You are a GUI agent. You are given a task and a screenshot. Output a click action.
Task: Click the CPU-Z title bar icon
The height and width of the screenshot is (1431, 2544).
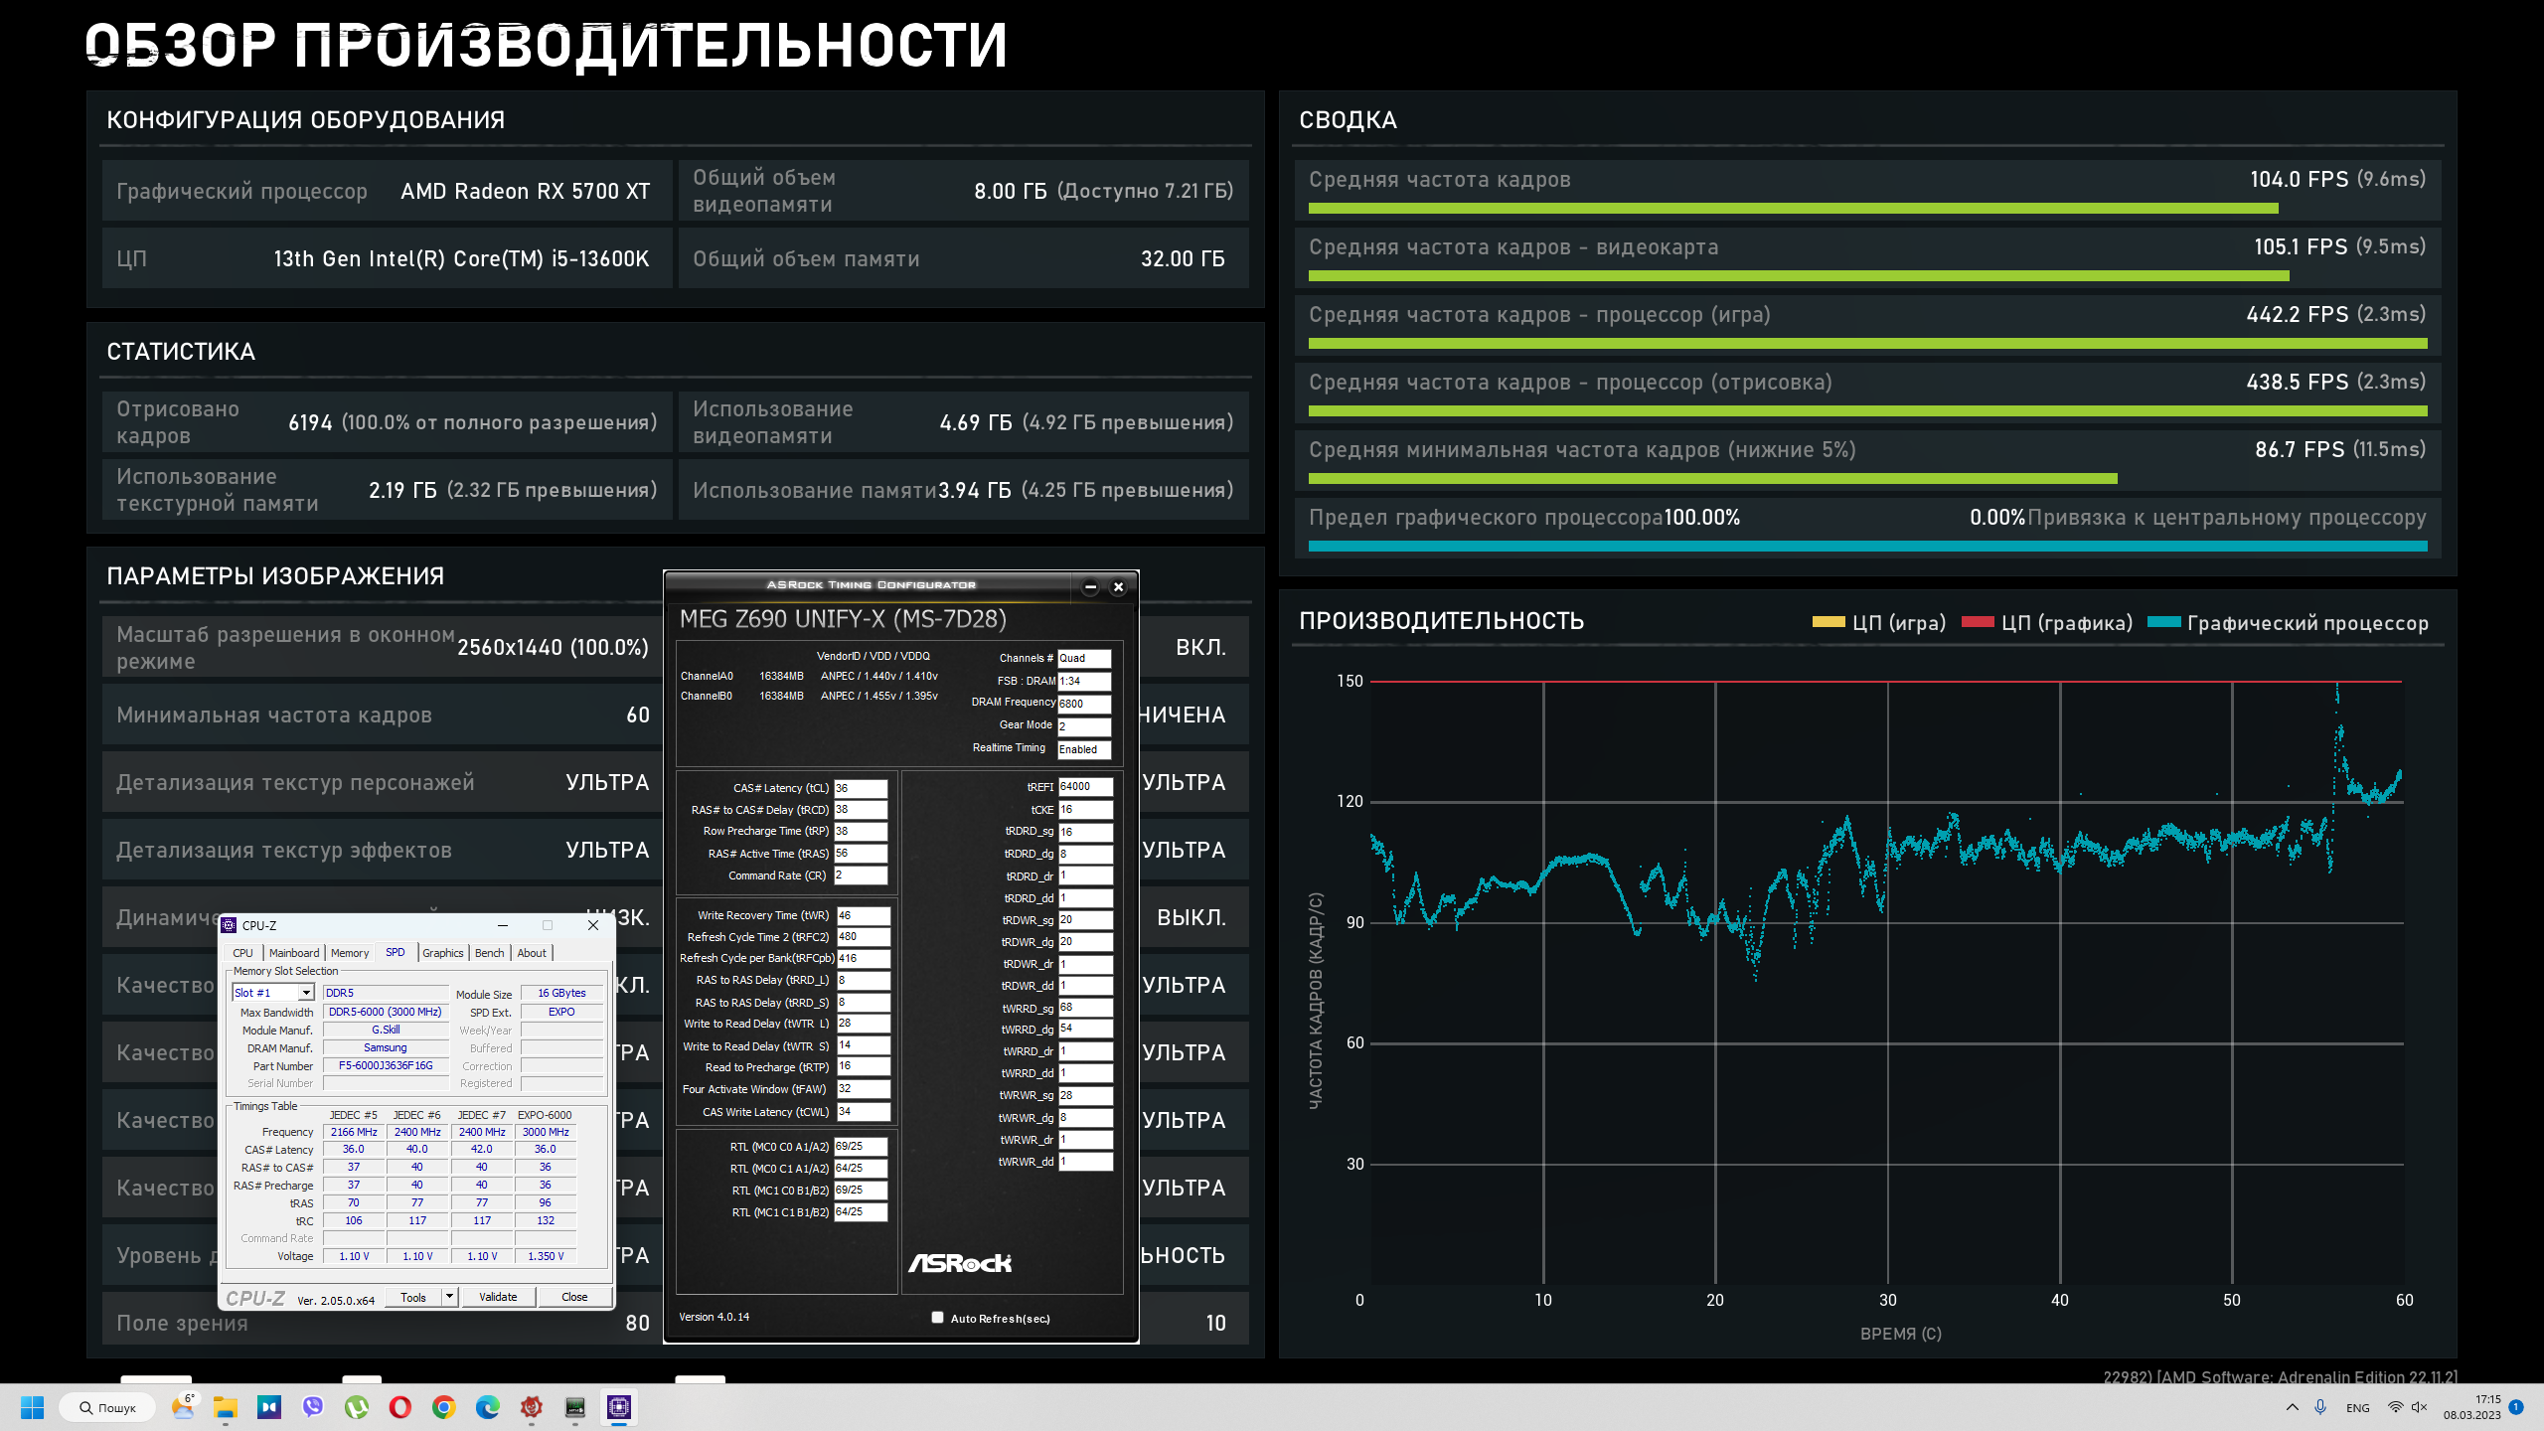229,925
